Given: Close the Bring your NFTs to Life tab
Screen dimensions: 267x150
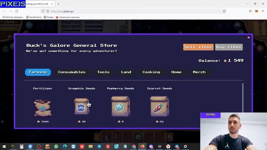Looking at the screenshot, I should click(52, 4).
